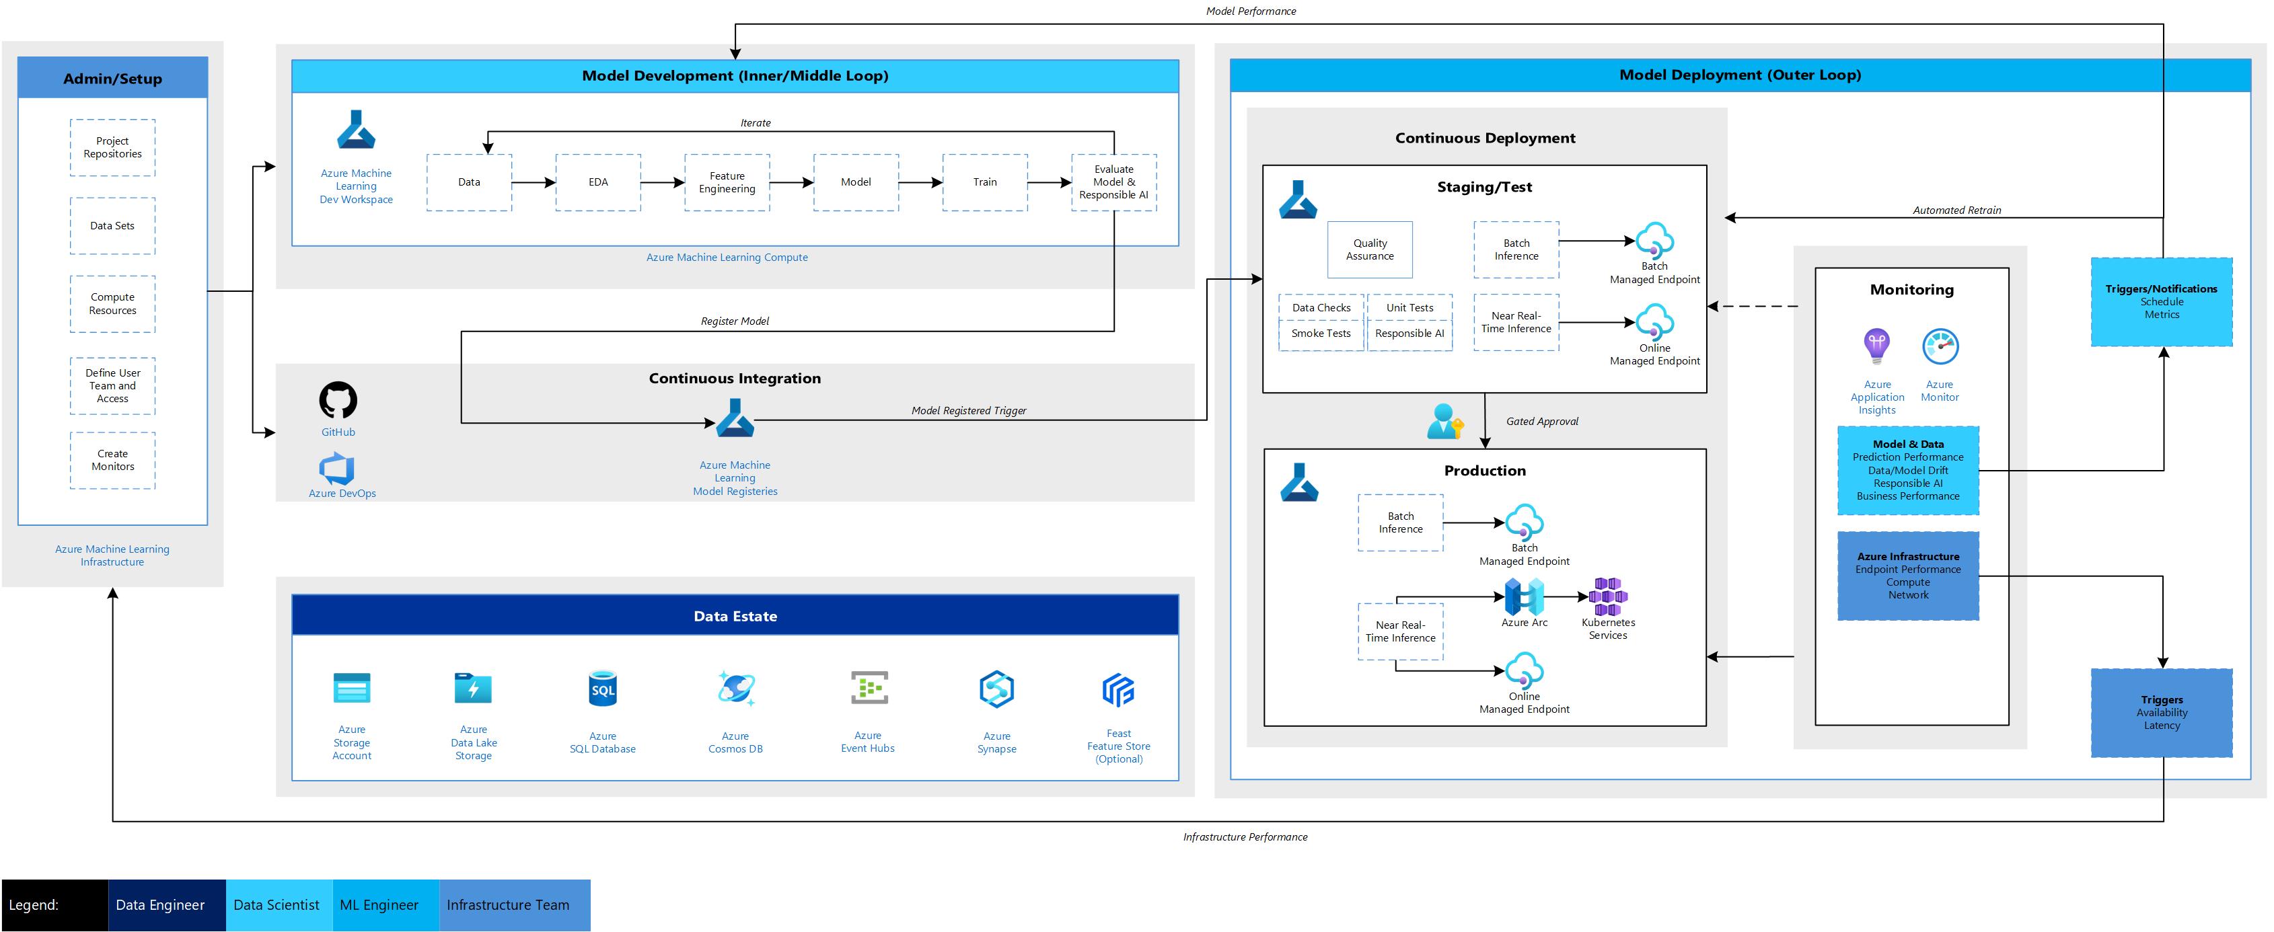
Task: Click the Azure ML icon in Production
Action: point(1299,483)
